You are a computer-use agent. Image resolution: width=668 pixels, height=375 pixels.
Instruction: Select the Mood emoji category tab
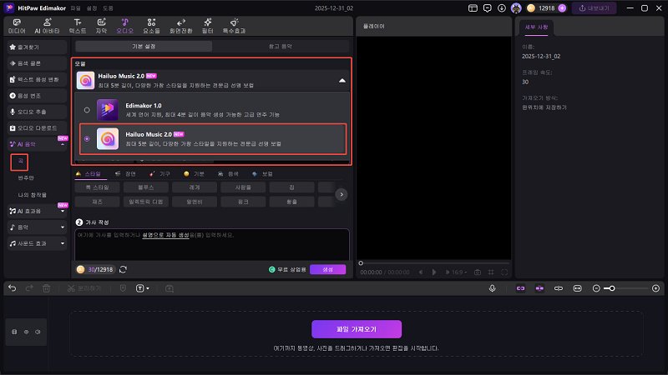194,174
